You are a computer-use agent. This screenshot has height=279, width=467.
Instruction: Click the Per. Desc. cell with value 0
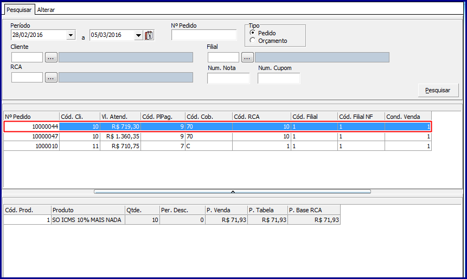tap(183, 220)
